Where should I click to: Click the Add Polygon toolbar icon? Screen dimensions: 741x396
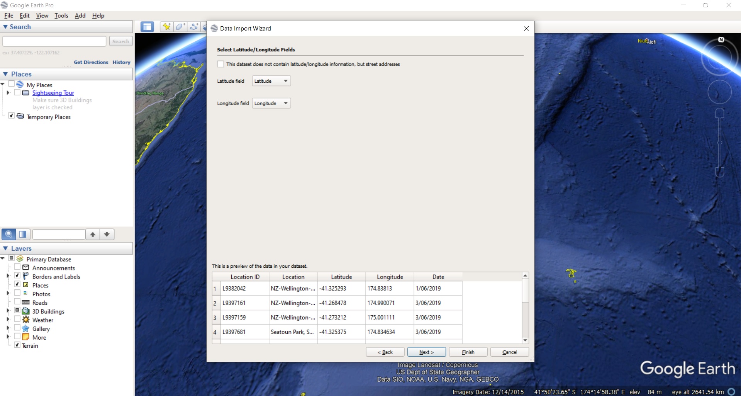[180, 27]
